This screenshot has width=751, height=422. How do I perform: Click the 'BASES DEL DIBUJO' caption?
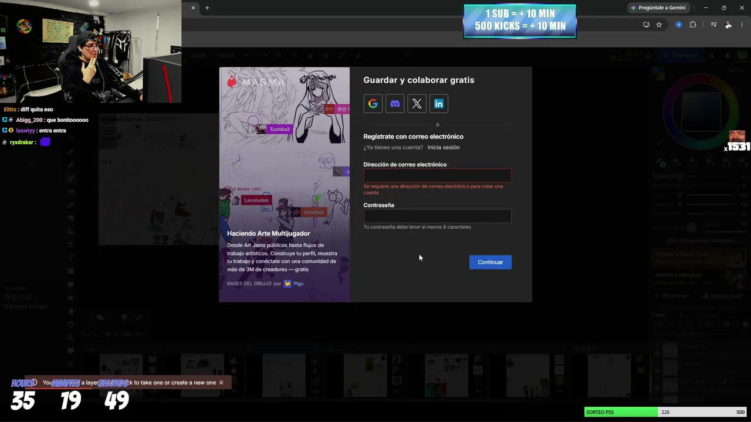point(249,284)
